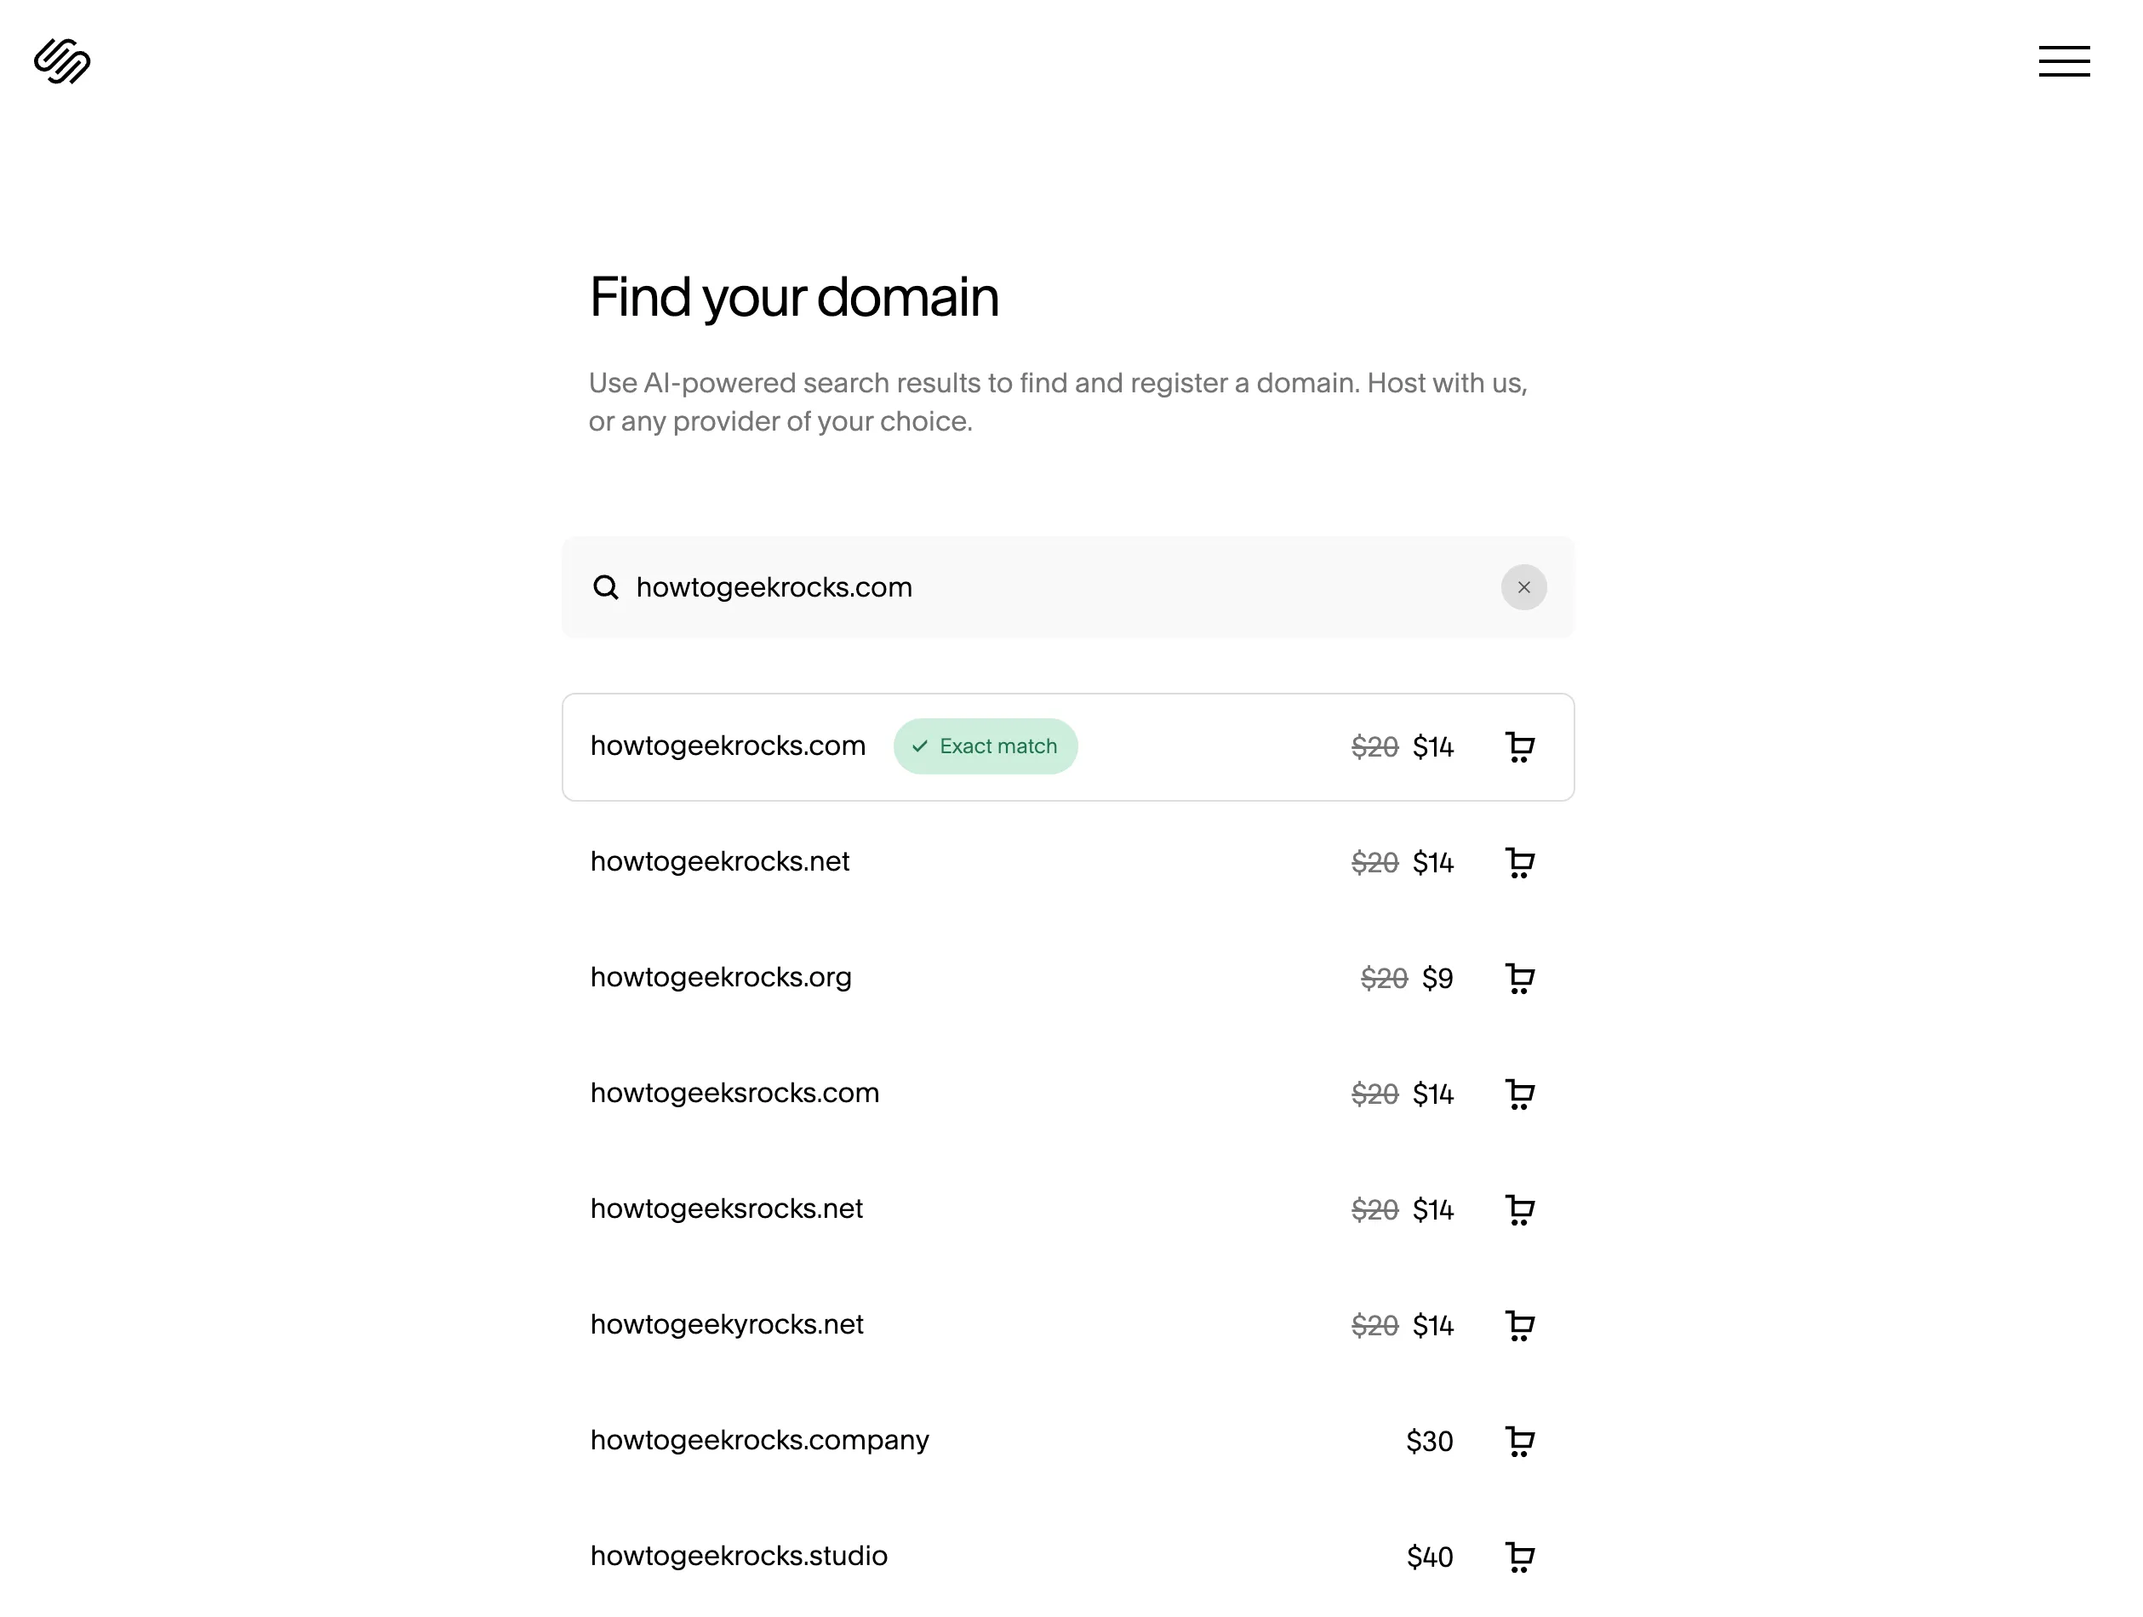
Task: Click the Squarespace logo
Action: 62,61
